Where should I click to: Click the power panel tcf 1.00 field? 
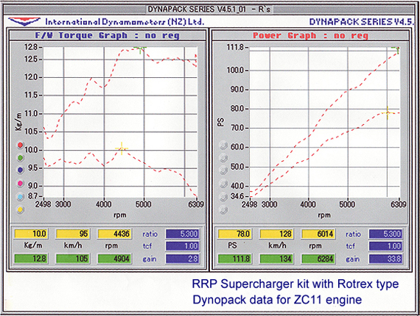(385, 246)
